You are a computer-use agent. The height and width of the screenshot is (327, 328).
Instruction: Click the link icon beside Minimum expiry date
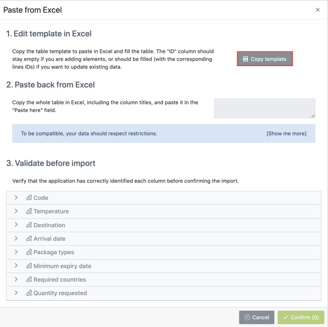(x=29, y=266)
